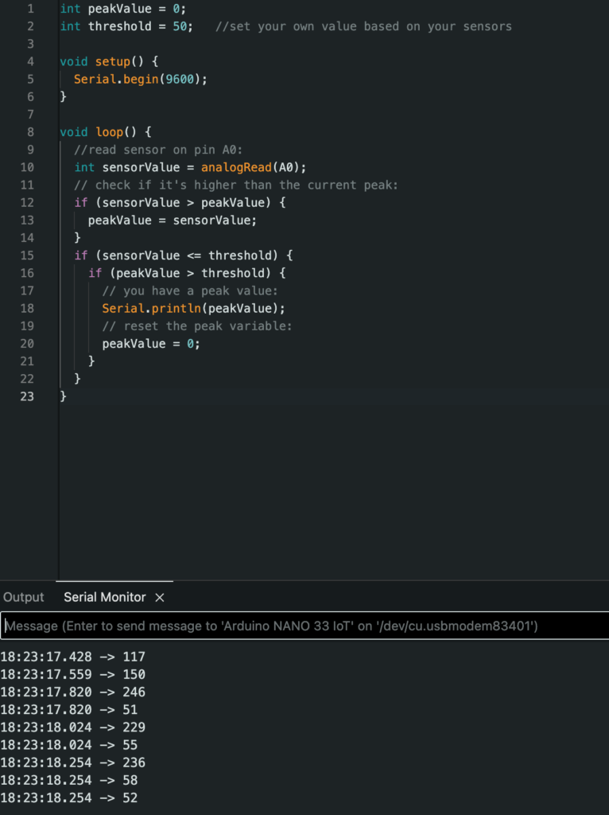Switch to the Output tab
Screen dimensions: 609x815
(24, 597)
